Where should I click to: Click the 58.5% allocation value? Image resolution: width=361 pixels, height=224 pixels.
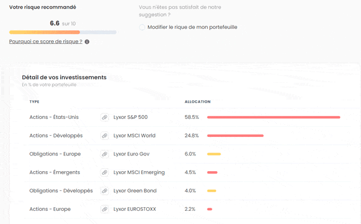[x=191, y=117]
